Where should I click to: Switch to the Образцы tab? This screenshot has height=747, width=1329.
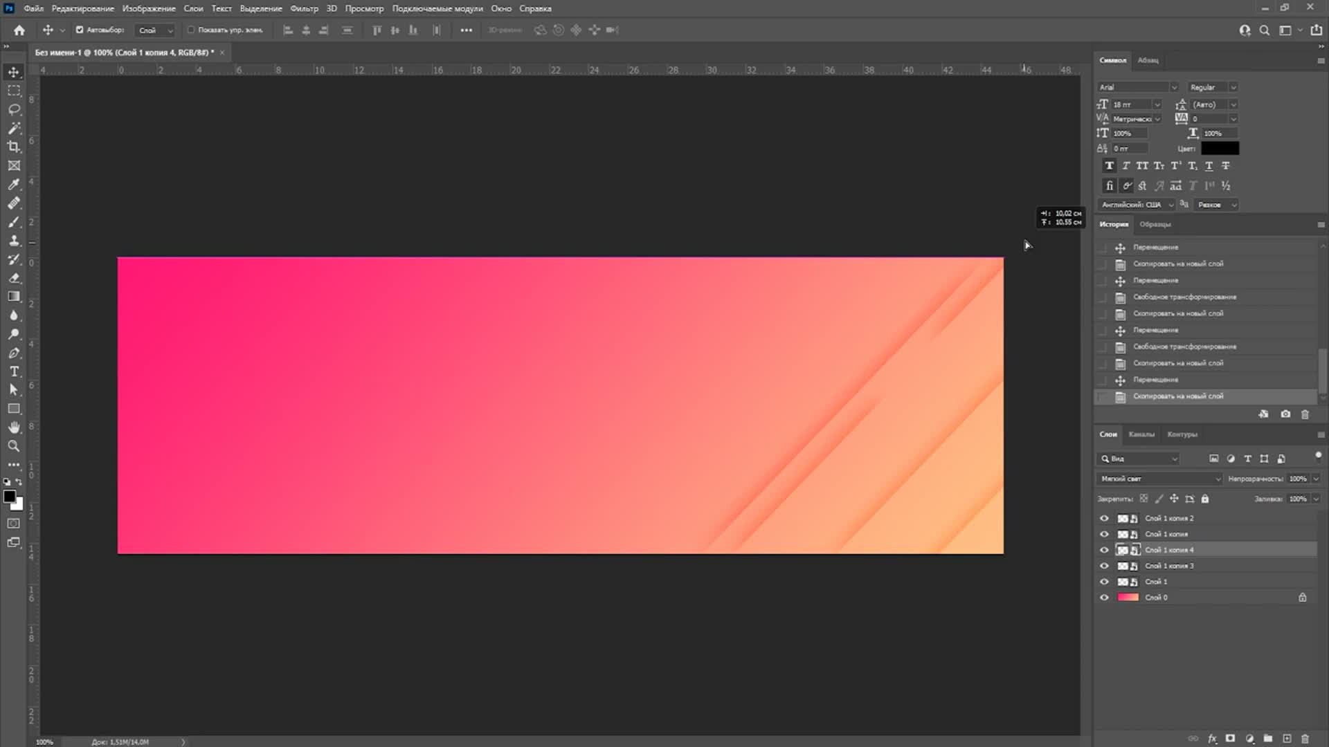(x=1155, y=224)
